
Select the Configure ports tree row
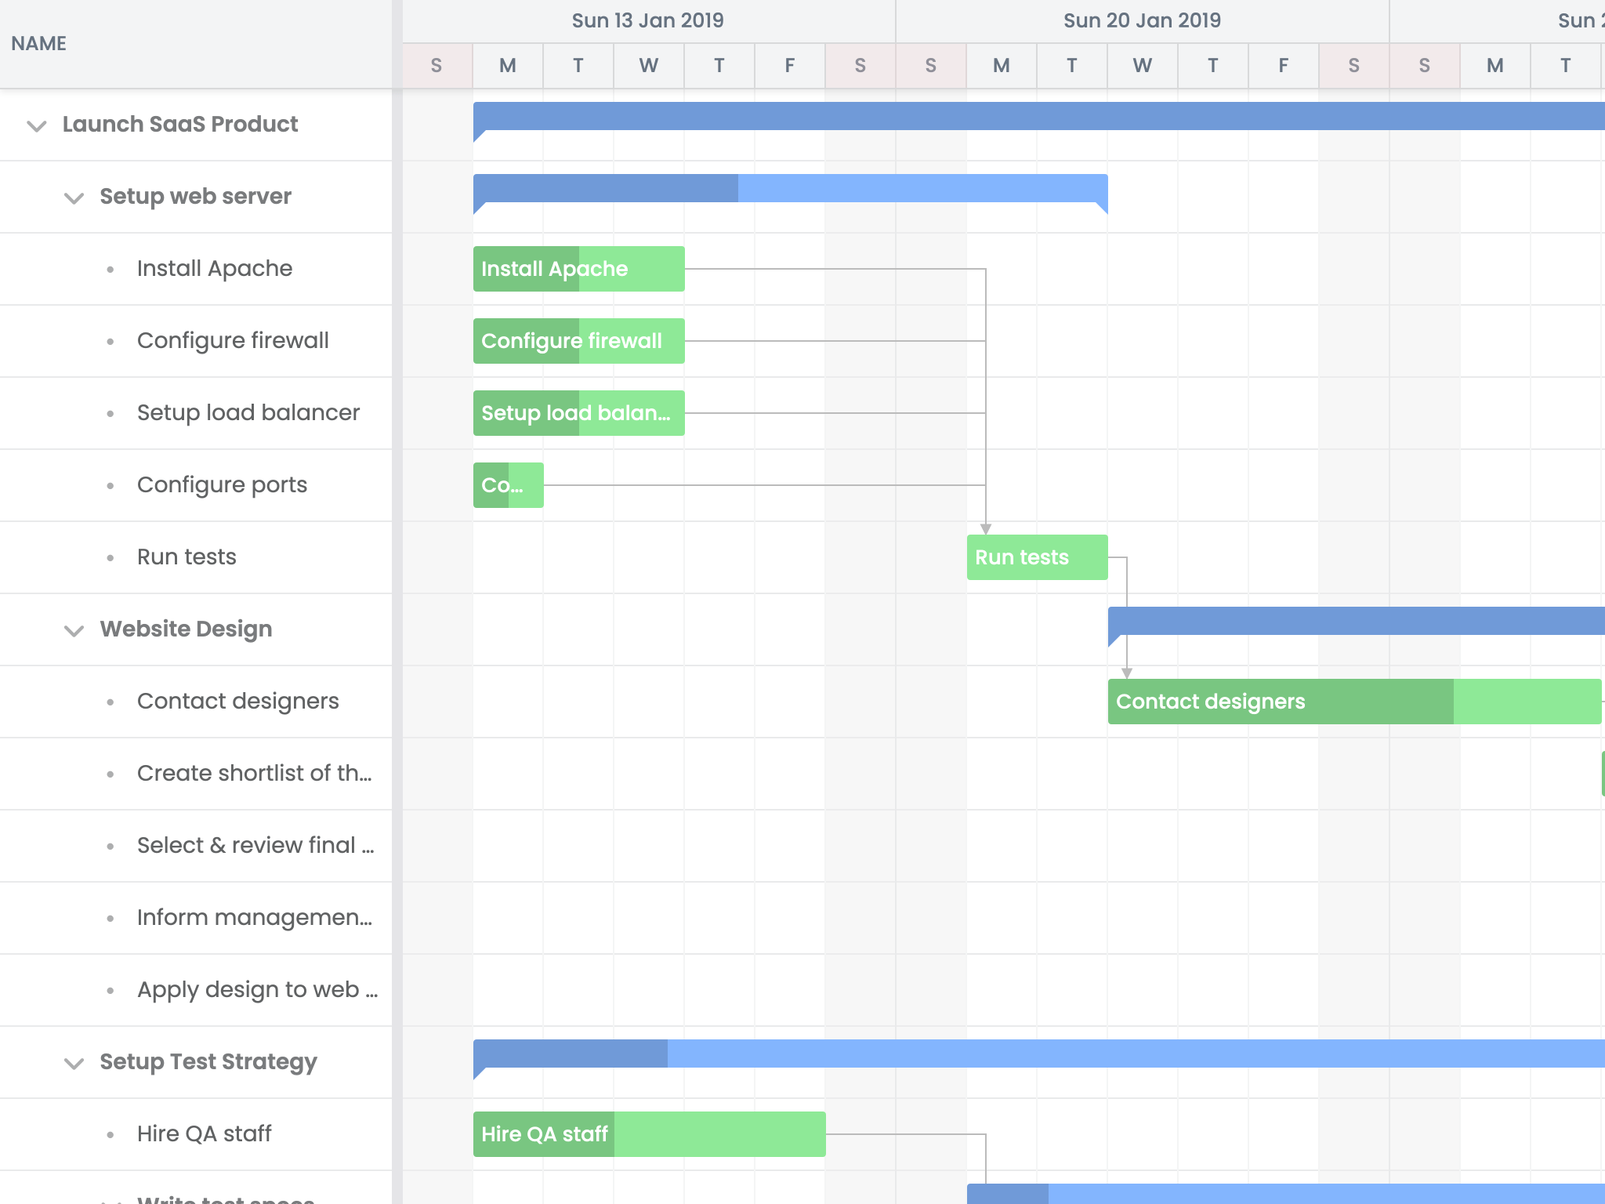point(196,485)
